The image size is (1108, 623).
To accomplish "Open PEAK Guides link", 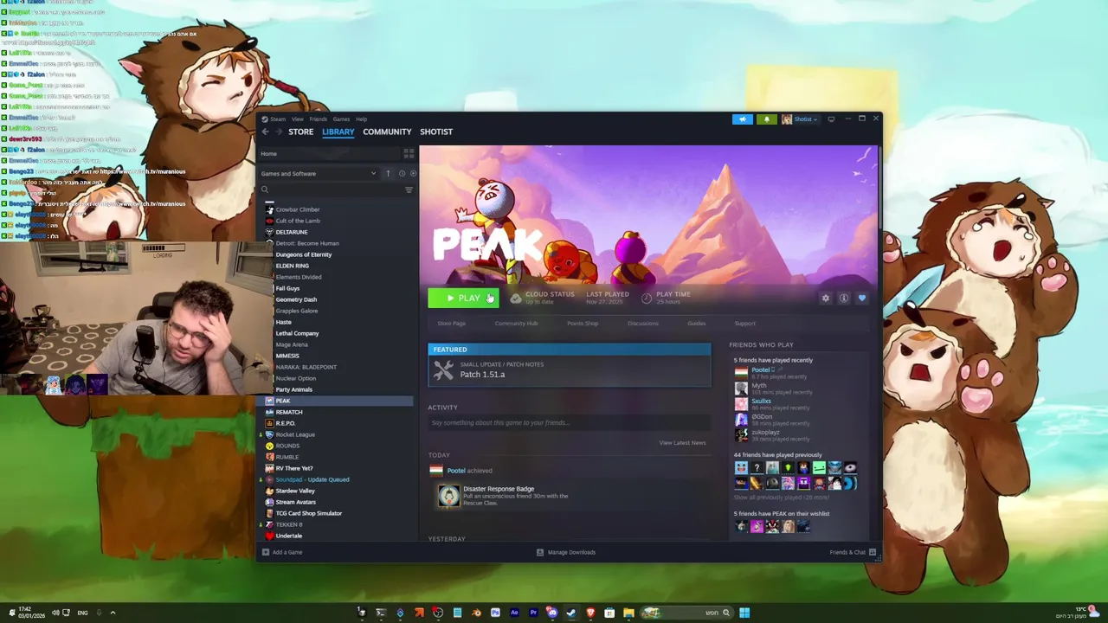I will [696, 324].
